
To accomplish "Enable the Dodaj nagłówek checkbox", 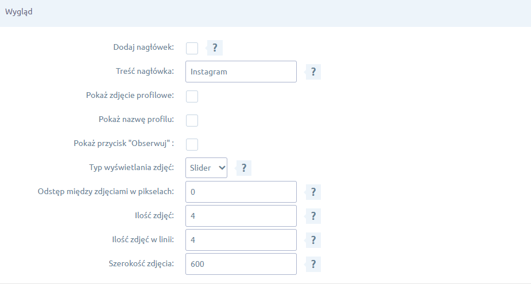I will tap(192, 48).
